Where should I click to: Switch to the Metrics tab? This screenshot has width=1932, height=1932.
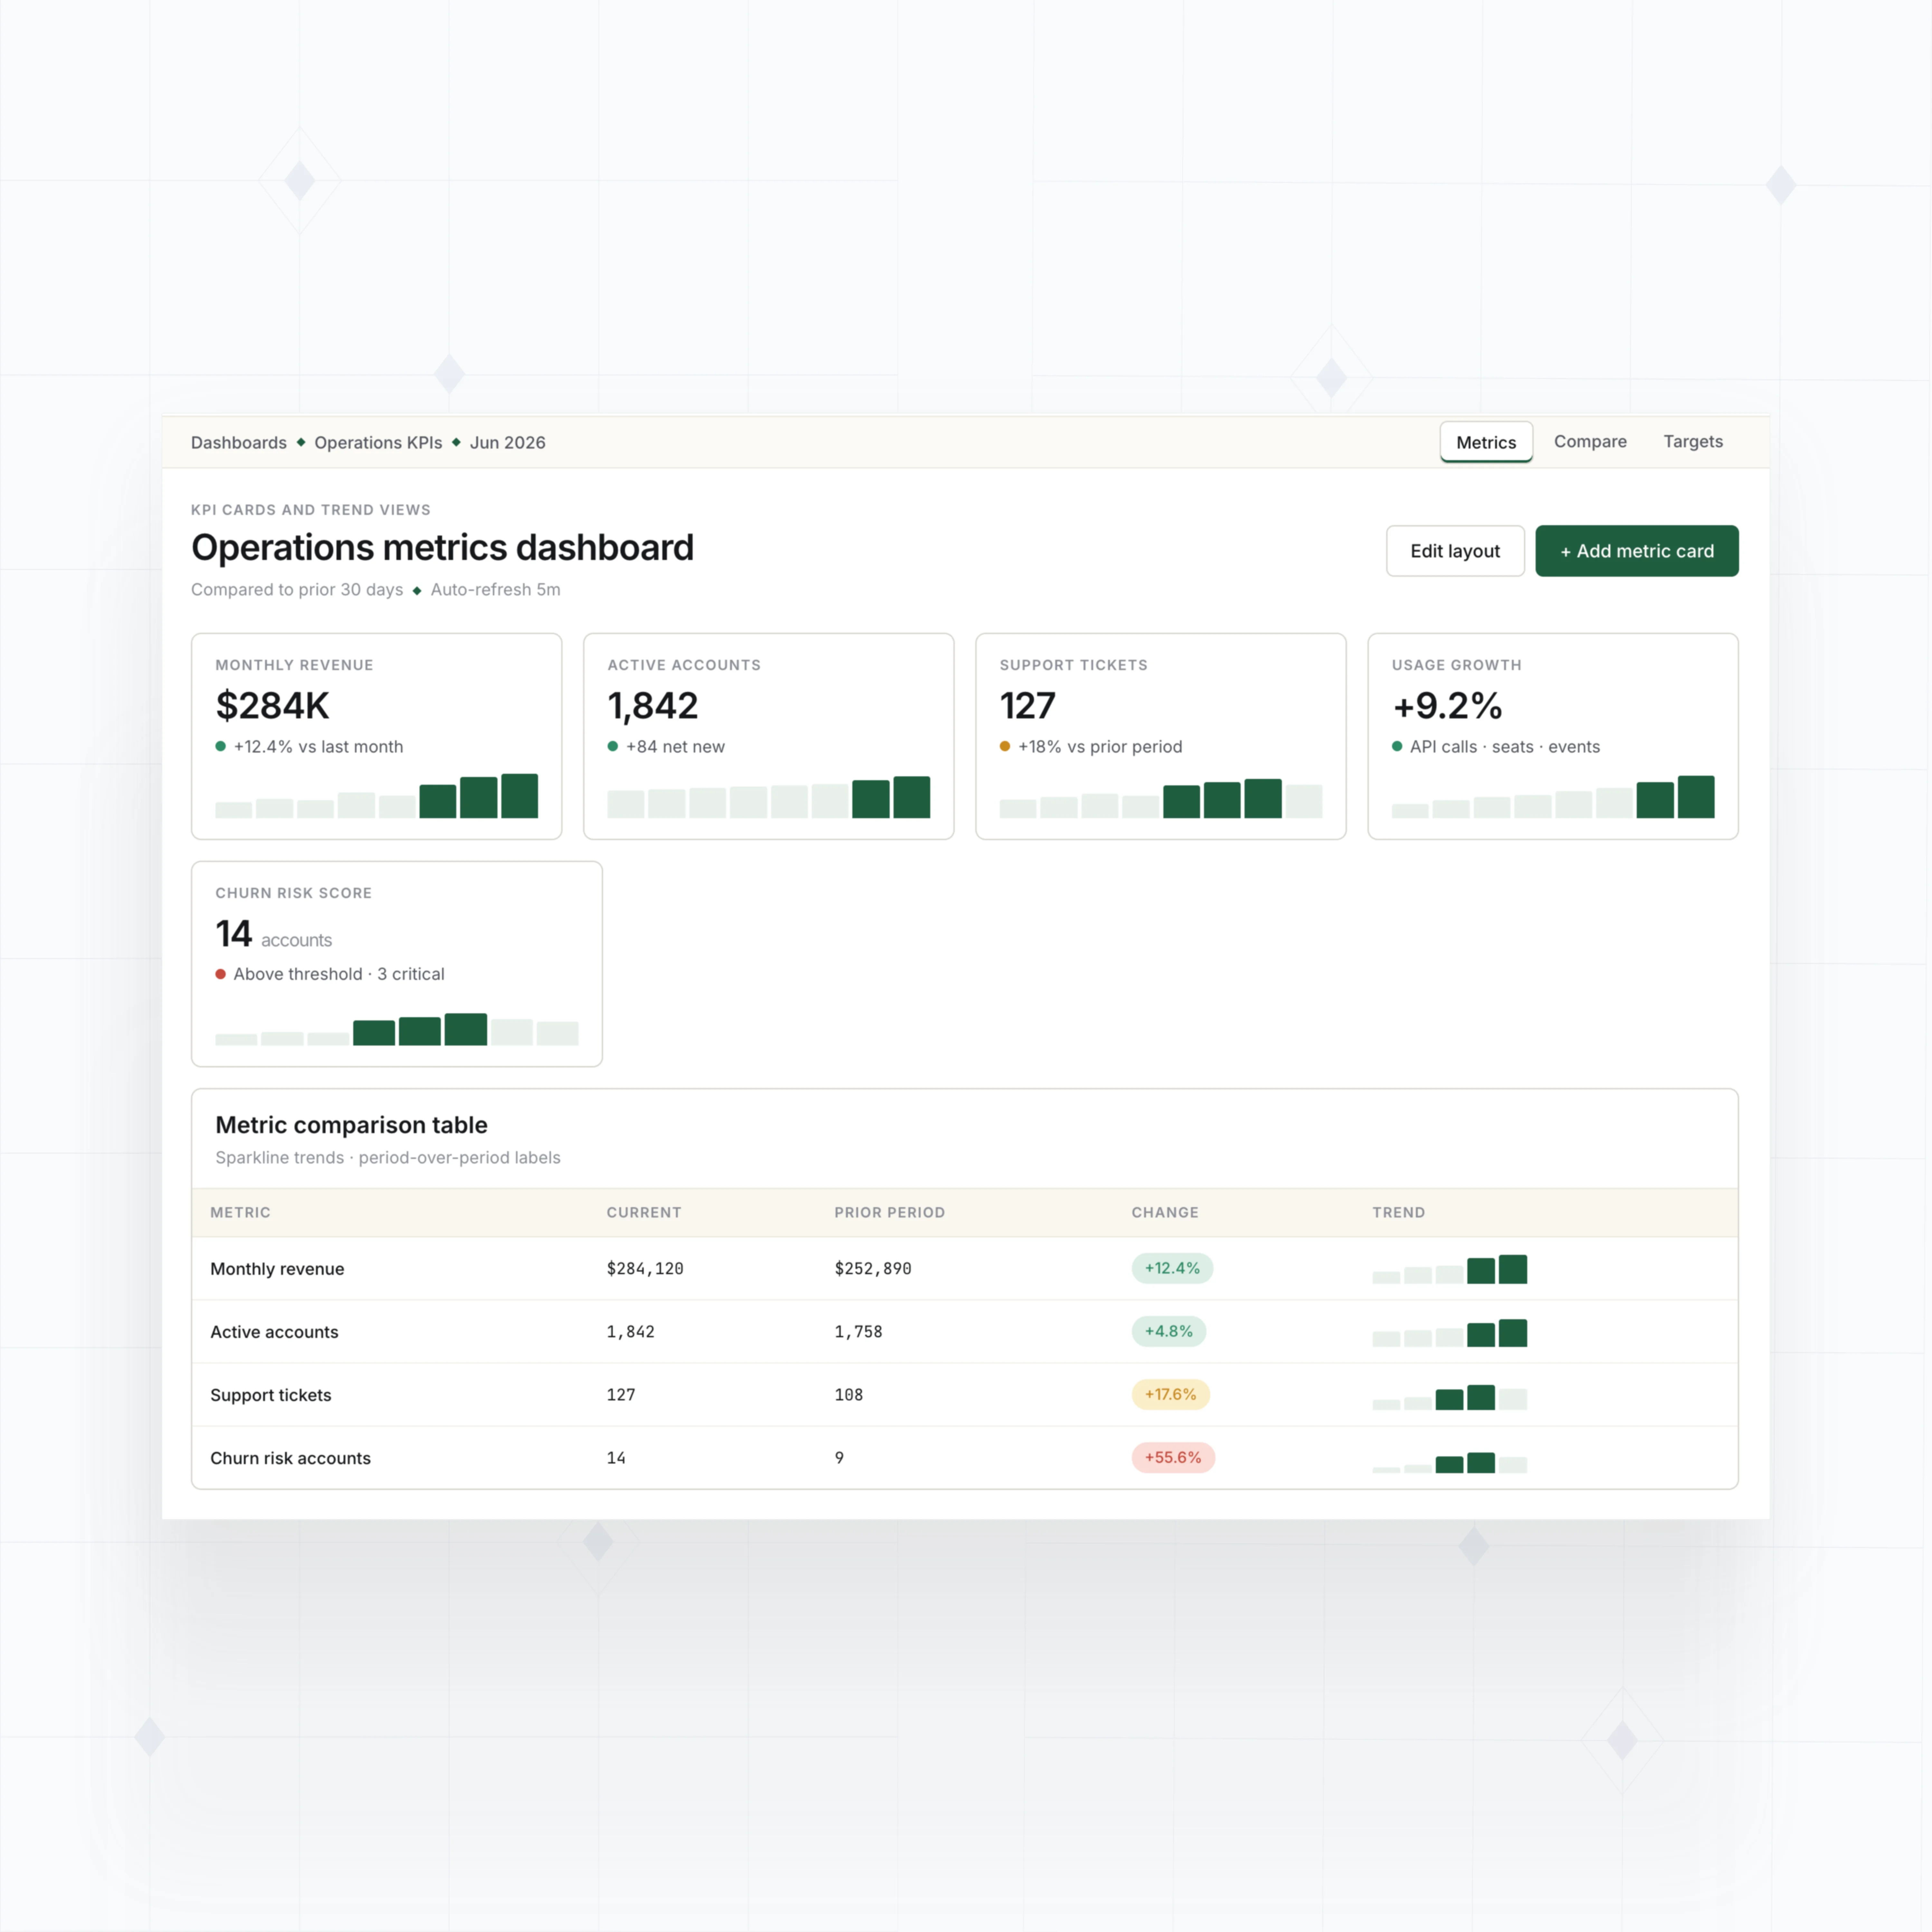point(1486,442)
